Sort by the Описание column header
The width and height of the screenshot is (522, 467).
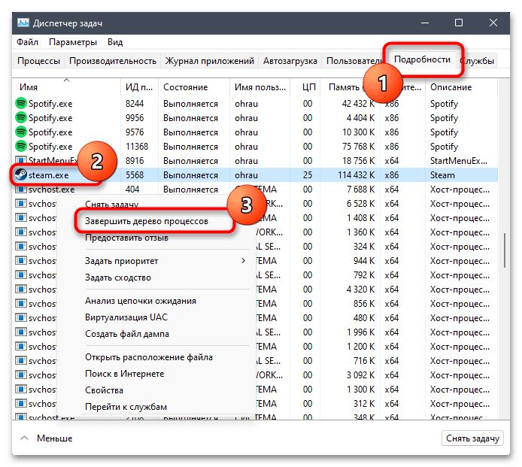click(461, 87)
